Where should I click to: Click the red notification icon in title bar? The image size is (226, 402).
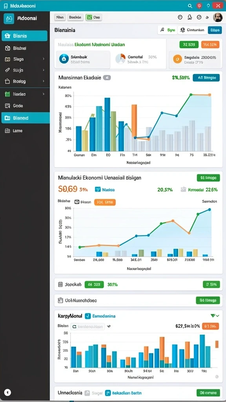[x=199, y=5]
